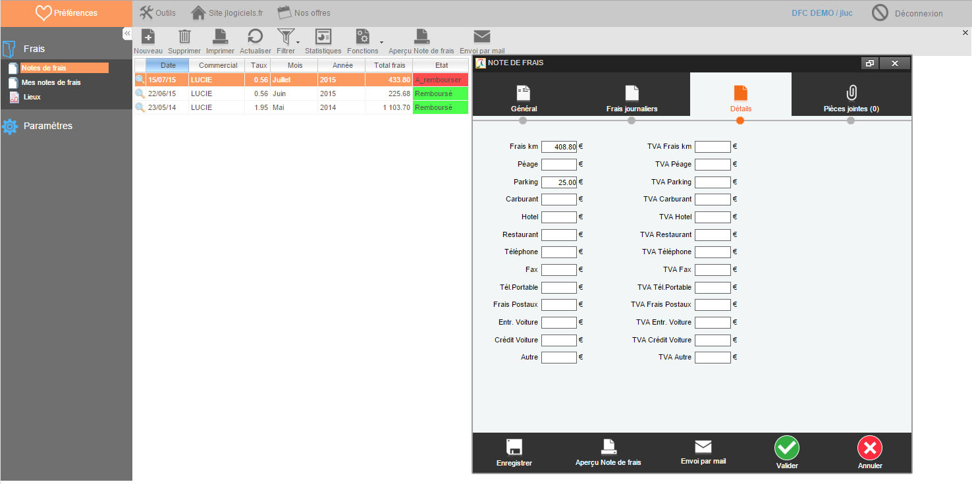Image resolution: width=972 pixels, height=484 pixels.
Task: Click the Restaurant input field
Action: (x=559, y=234)
